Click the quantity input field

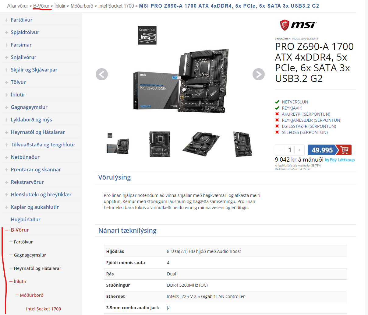pos(289,150)
